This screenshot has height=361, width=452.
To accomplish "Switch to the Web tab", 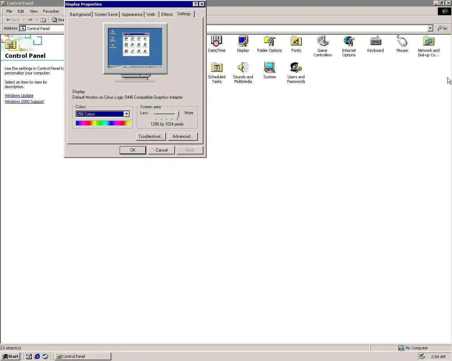I will [151, 14].
